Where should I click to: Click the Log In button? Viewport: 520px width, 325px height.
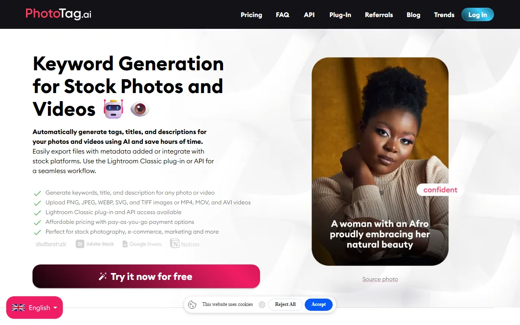click(x=478, y=15)
